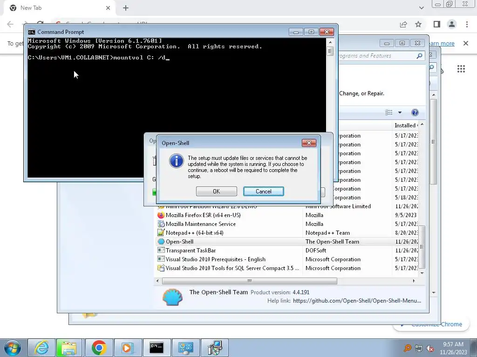Click the publisher cell "The Open-Shell Team"
The width and height of the screenshot is (477, 357).
332,241
